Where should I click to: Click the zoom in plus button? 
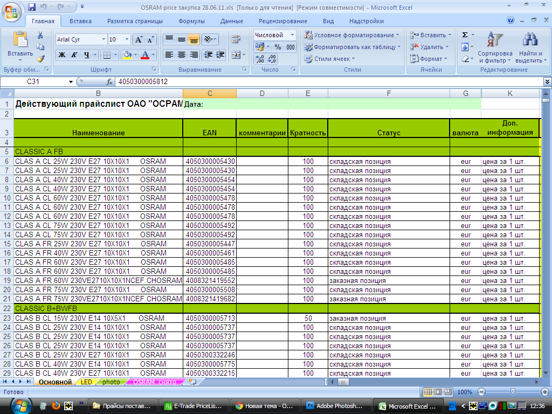544,392
